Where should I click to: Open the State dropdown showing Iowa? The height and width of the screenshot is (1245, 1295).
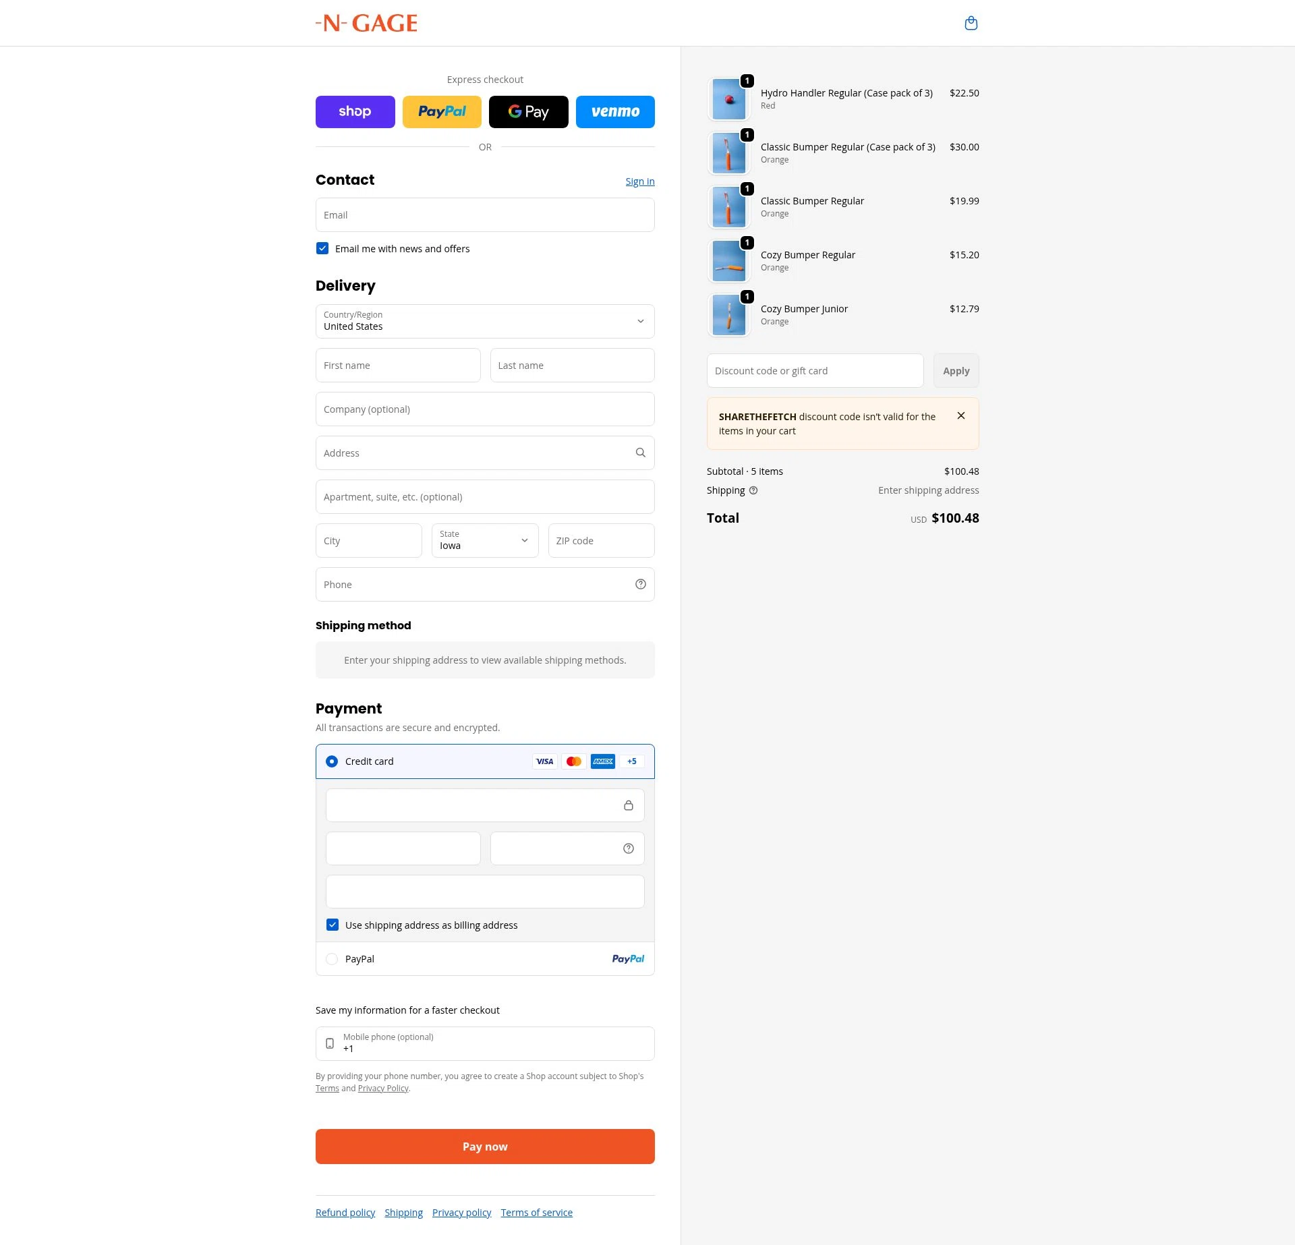[485, 540]
